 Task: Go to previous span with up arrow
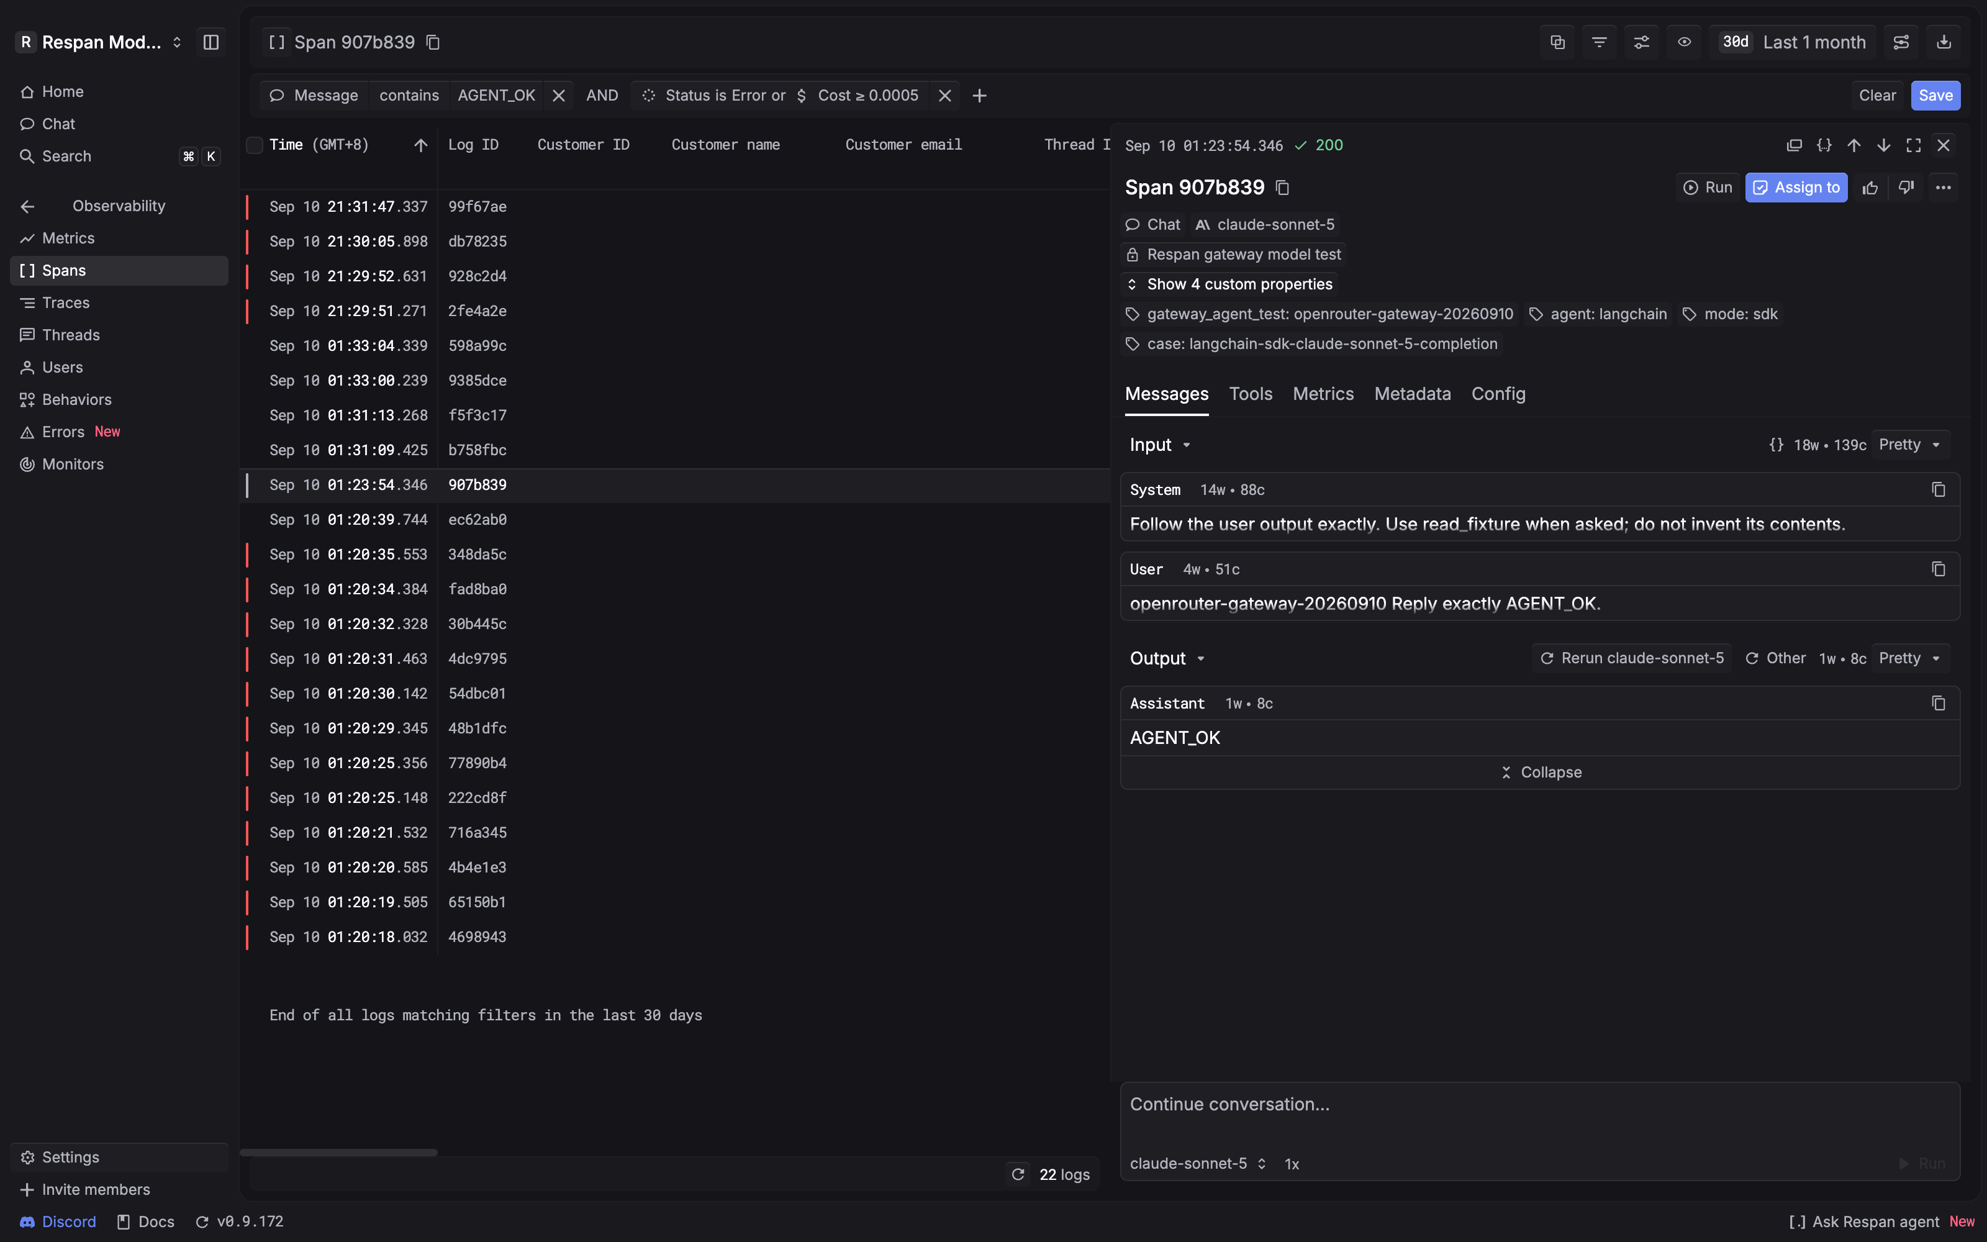coord(1854,145)
